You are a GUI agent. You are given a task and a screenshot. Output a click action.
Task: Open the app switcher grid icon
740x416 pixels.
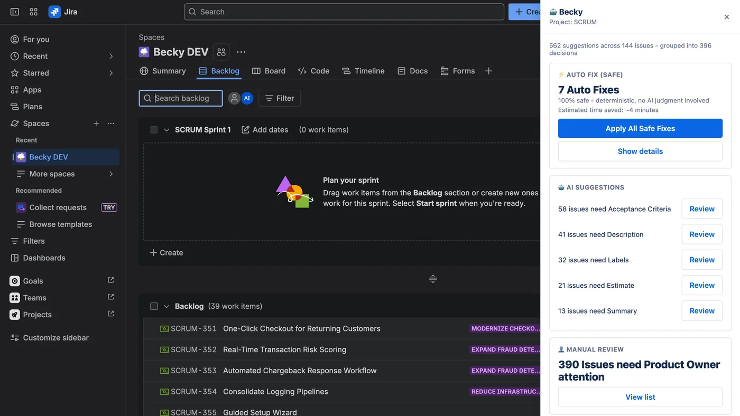tap(34, 12)
